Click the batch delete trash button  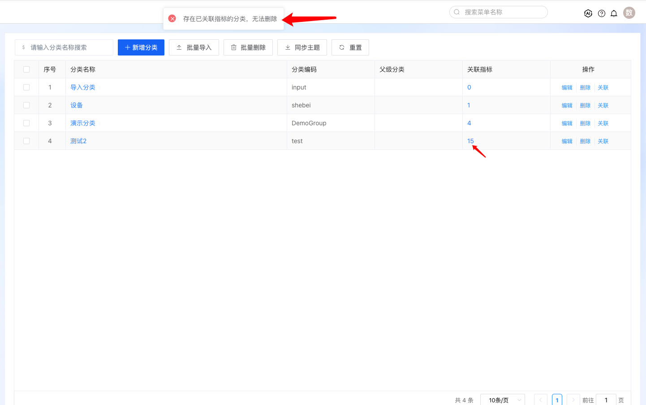tap(248, 47)
